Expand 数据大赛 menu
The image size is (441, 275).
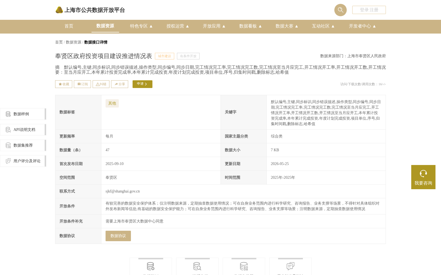287,26
